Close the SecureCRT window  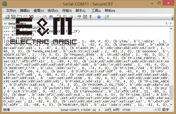coord(168,3)
